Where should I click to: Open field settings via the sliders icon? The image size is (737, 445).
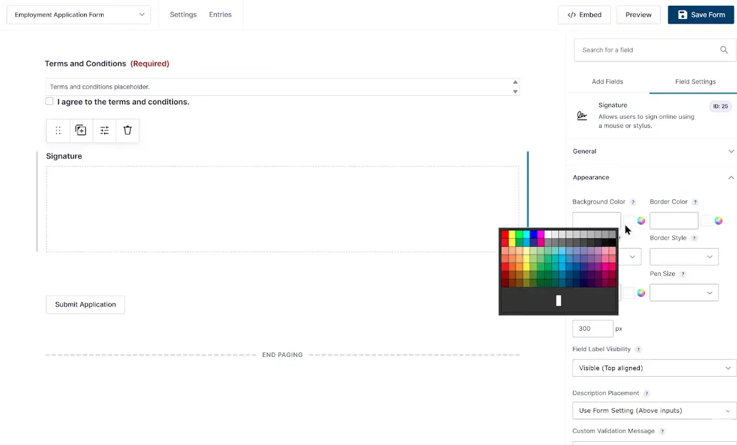(104, 131)
